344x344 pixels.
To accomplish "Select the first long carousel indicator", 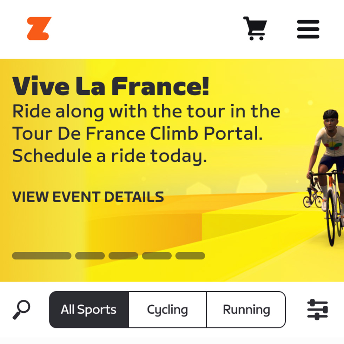I will tap(41, 256).
